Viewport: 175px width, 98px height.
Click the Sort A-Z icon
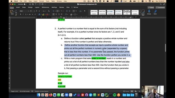80,11
